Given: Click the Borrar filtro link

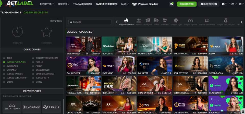Looking at the screenshot, I should pyautogui.click(x=56, y=21).
